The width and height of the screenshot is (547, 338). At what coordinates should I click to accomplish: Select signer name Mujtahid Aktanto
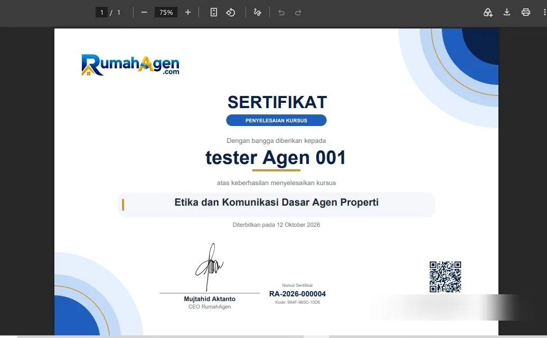[210, 299]
